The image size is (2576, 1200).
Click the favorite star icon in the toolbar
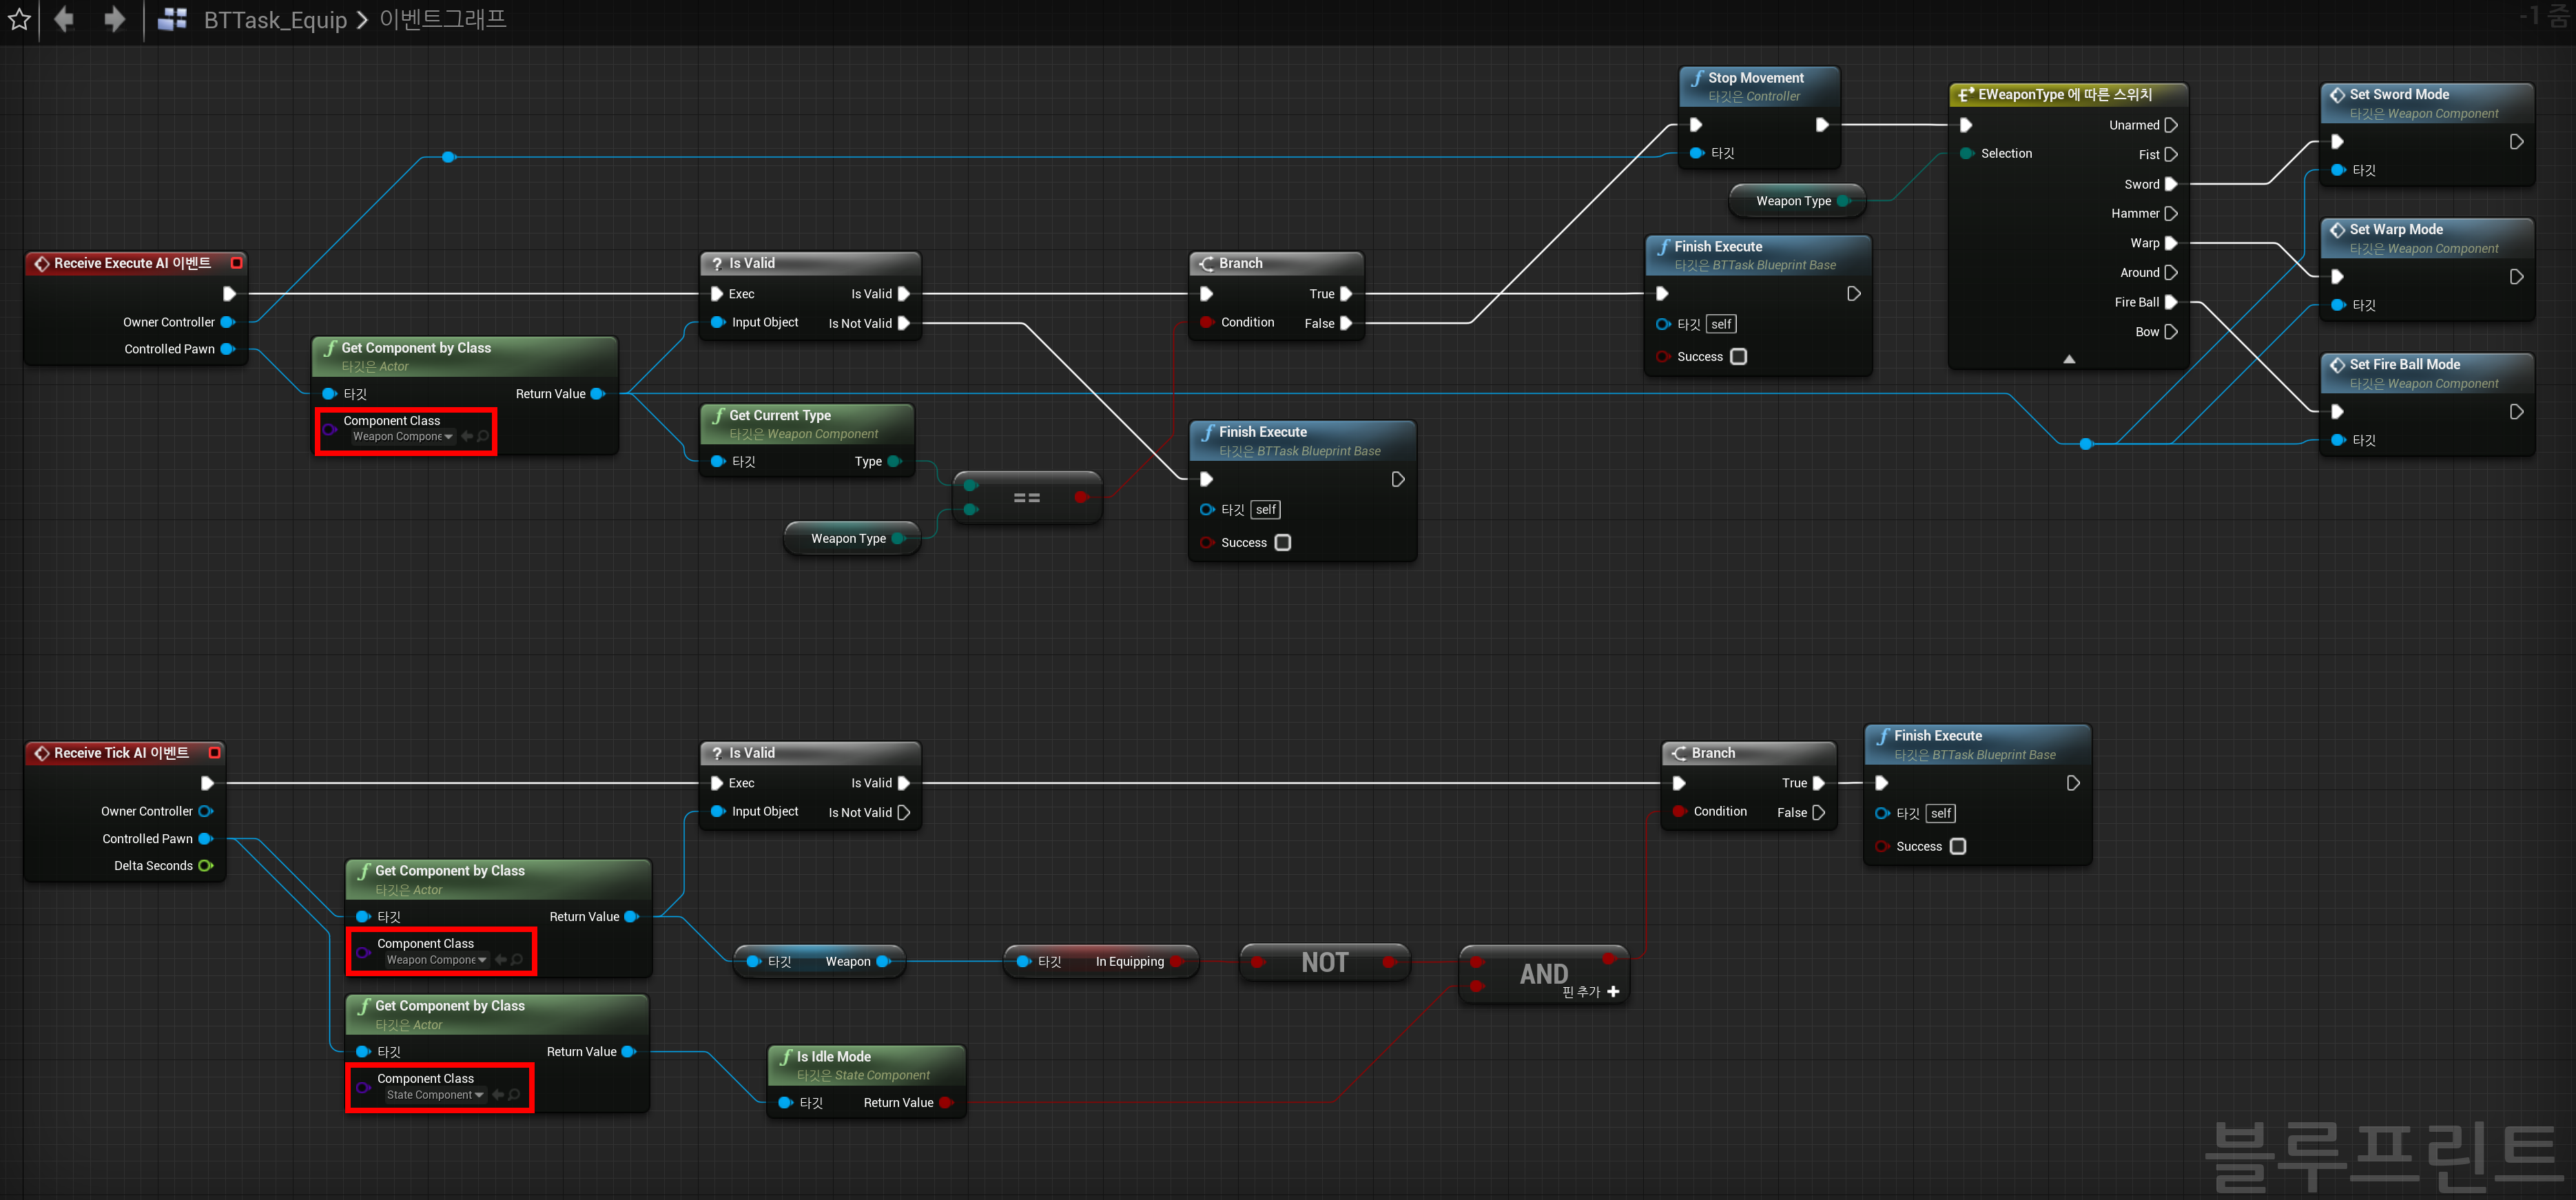click(19, 19)
